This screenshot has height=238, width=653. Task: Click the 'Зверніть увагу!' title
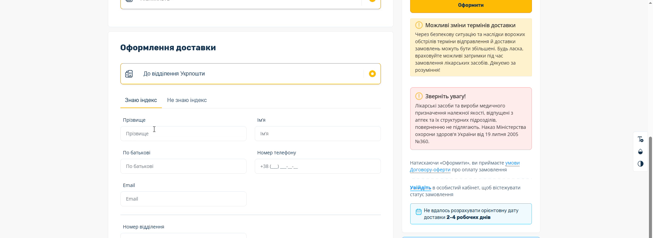coord(445,96)
